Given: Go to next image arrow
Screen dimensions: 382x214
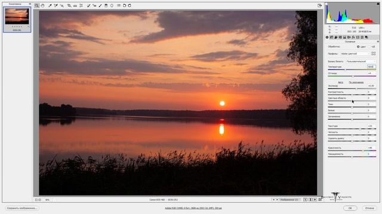Looking at the screenshot, I should tap(277, 200).
